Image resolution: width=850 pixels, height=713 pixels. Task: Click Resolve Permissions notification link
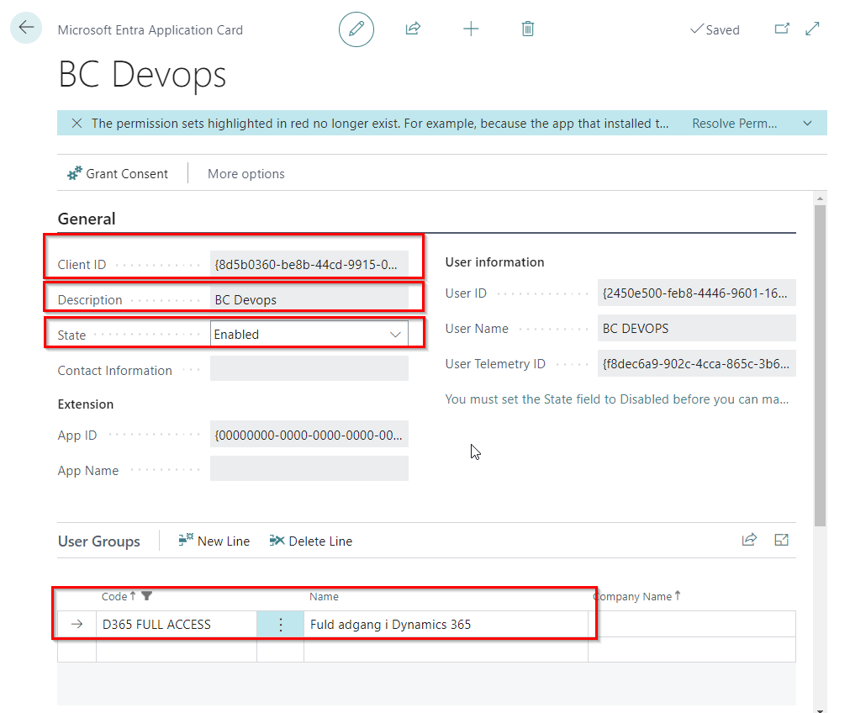tap(734, 124)
